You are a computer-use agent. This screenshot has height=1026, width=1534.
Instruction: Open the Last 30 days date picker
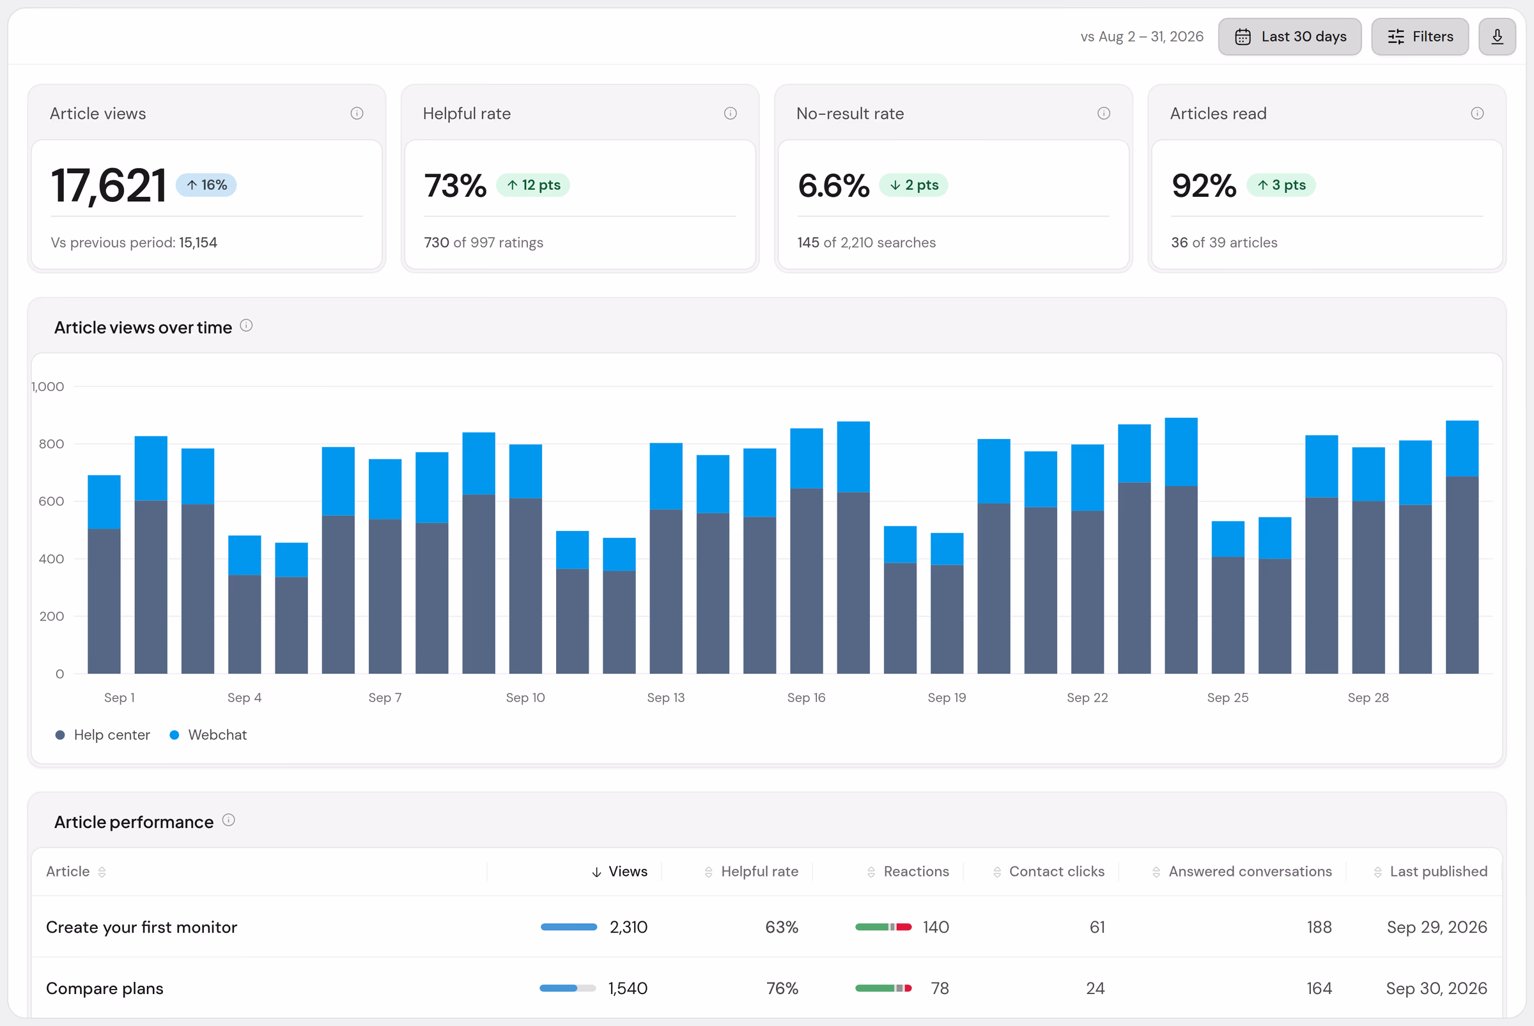click(x=1289, y=36)
